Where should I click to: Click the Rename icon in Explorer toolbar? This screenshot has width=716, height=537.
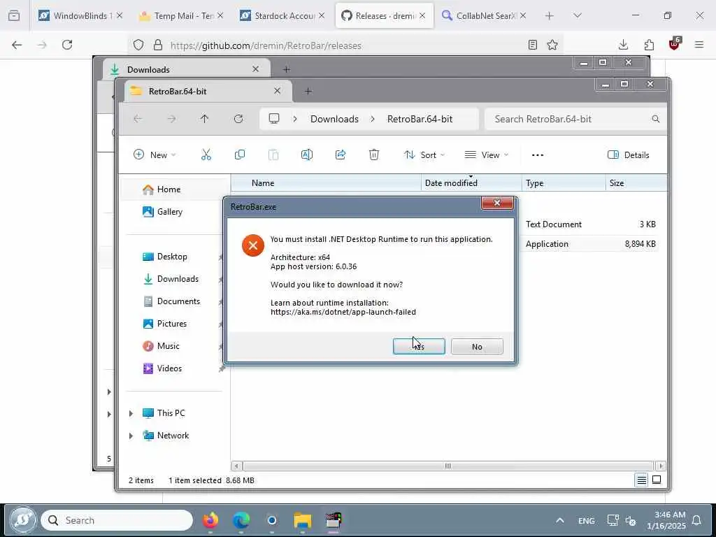(307, 155)
